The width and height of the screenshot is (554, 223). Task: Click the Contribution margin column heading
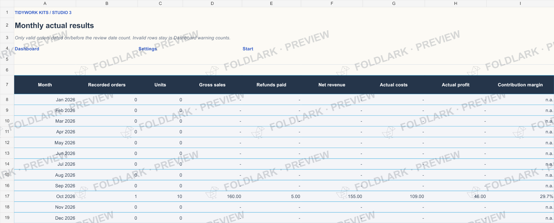point(520,85)
